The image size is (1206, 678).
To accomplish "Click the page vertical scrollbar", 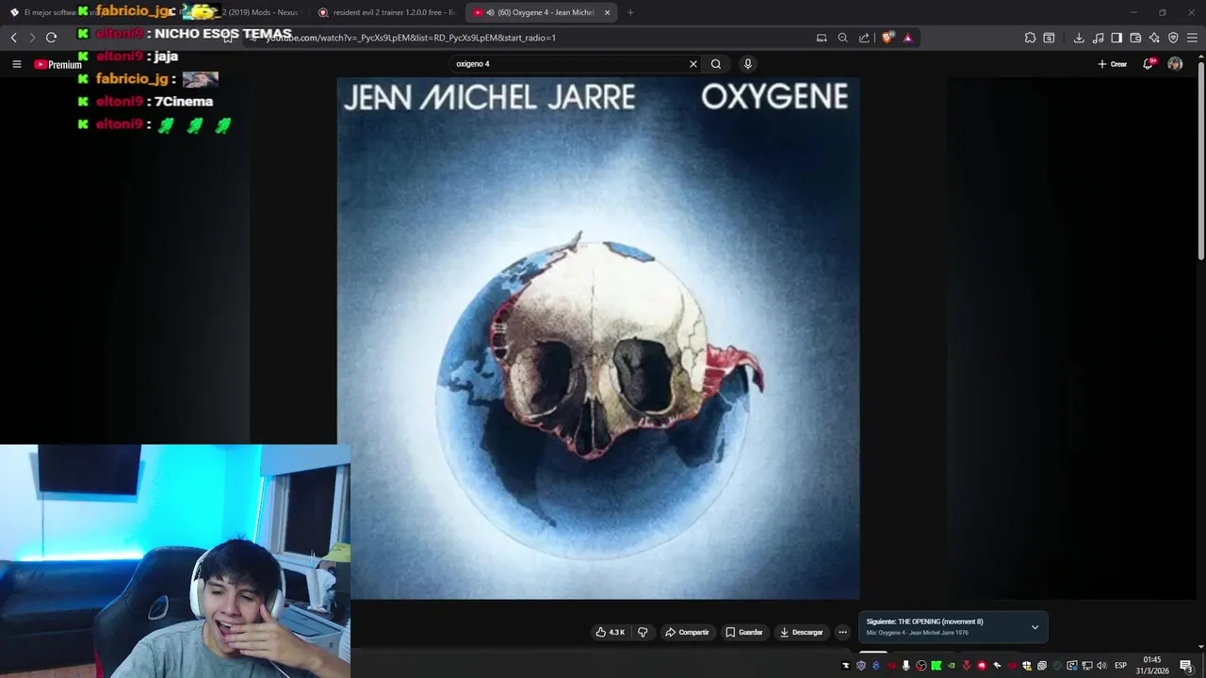I will tap(1200, 160).
